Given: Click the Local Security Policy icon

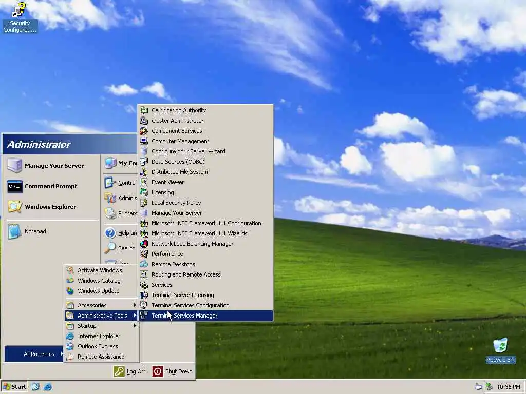Looking at the screenshot, I should [144, 203].
